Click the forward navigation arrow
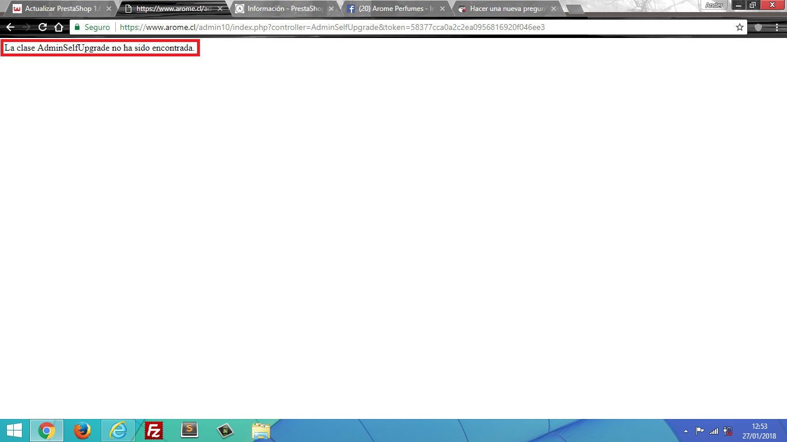This screenshot has height=442, width=787. coord(27,27)
